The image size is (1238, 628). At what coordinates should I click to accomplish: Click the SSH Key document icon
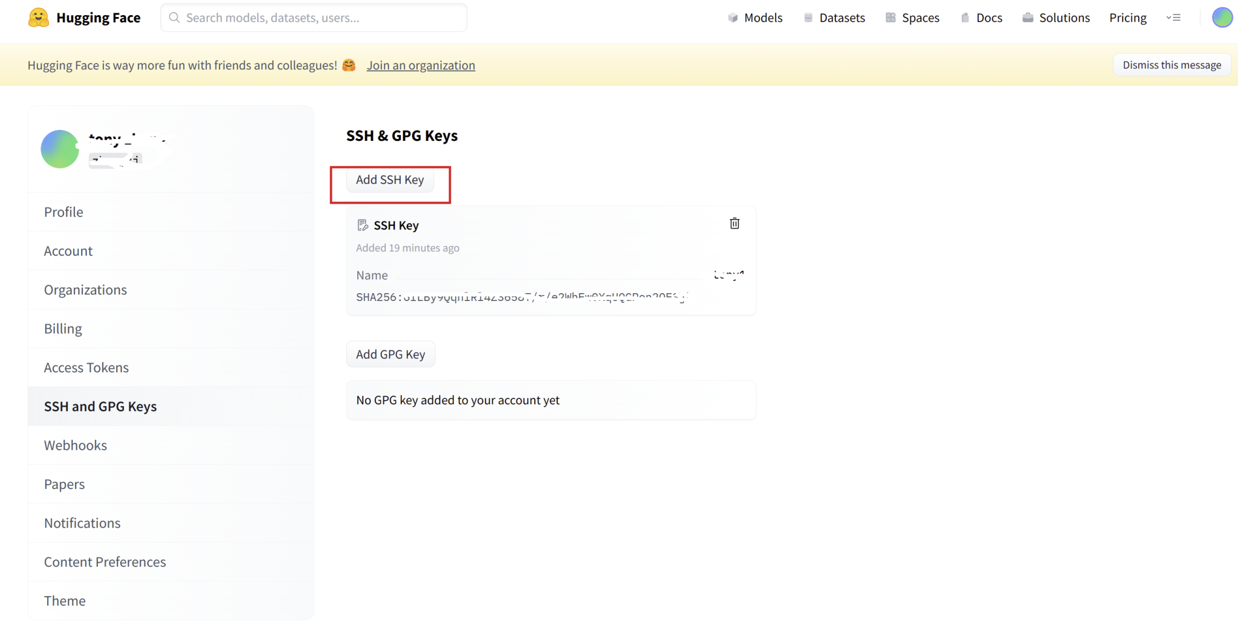pyautogui.click(x=363, y=224)
